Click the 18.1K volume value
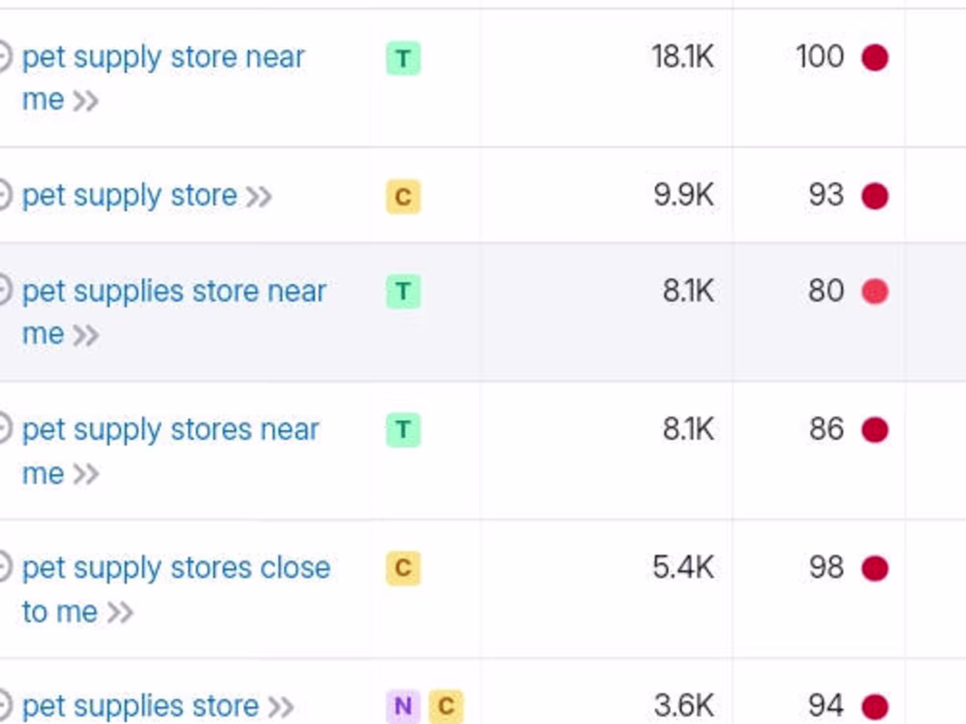The image size is (966, 724). 682,57
